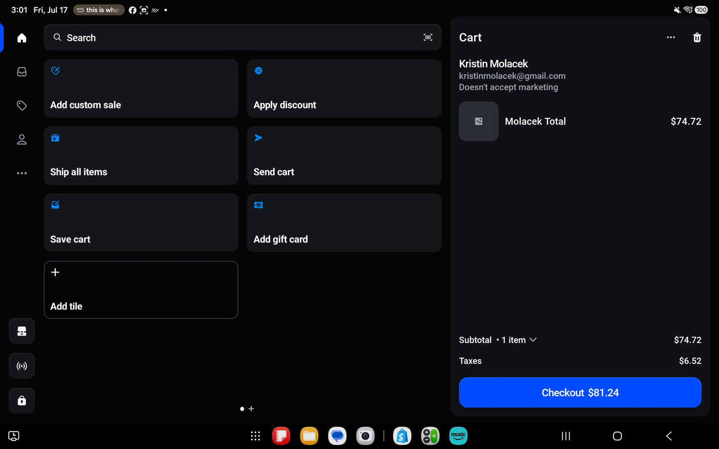
Task: Open the music notification in status bar
Action: pos(99,10)
